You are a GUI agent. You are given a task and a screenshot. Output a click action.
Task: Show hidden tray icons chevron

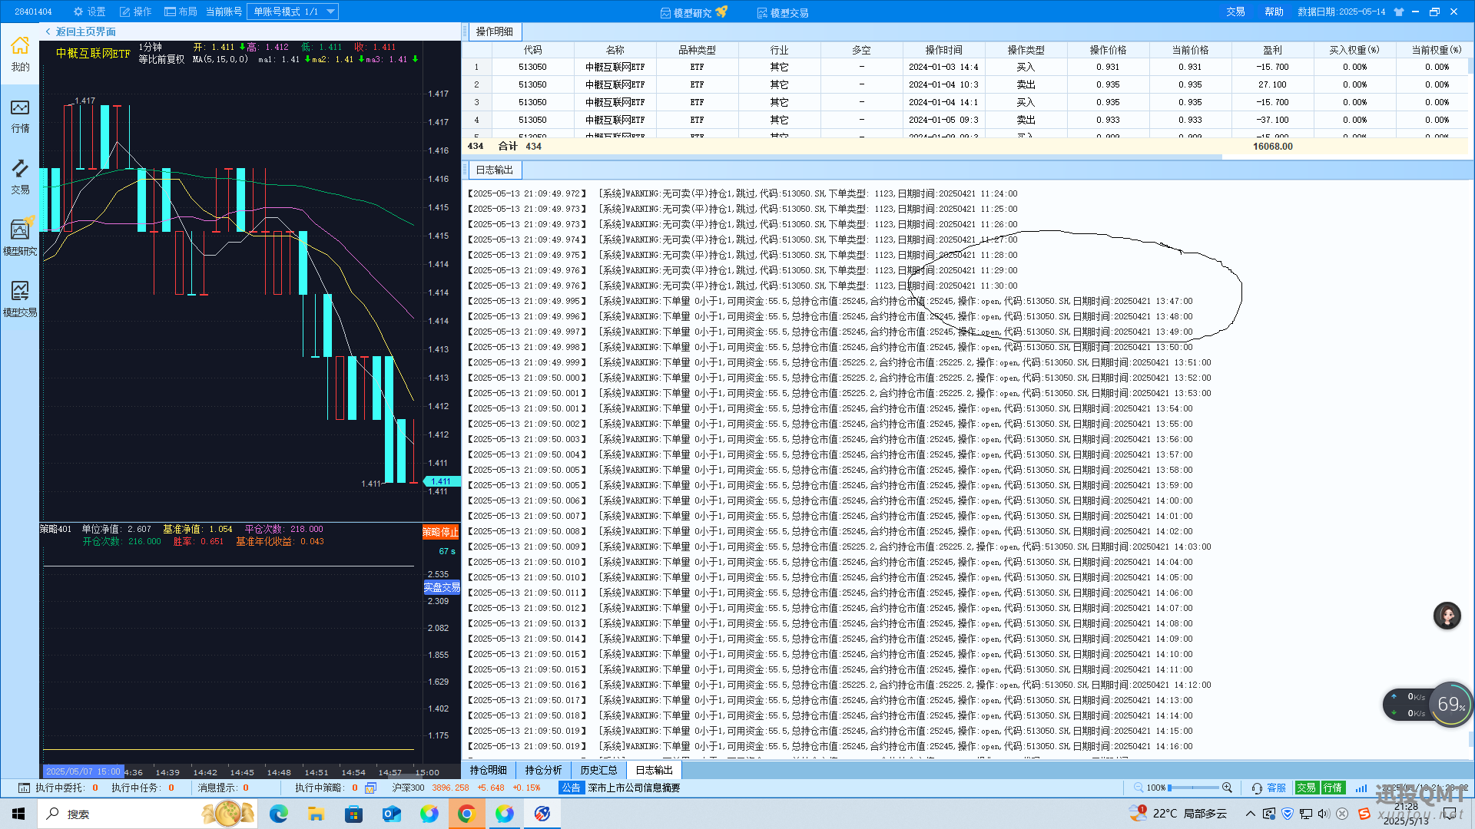(1250, 814)
